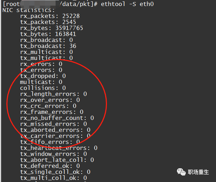216x182 pixels.
Task: Click the rx_no_buffer_count line
Action: [x=57, y=118]
